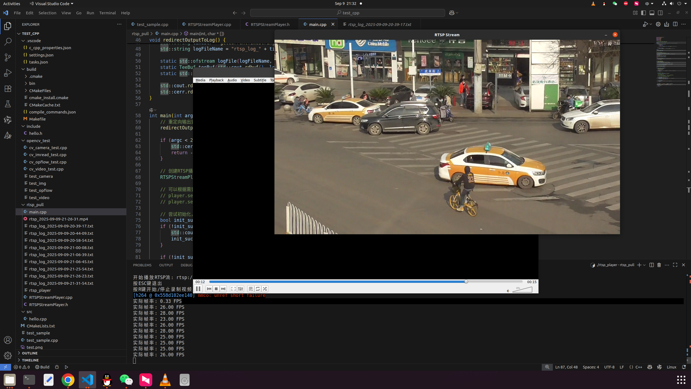Click the test_cpp command center search box
This screenshot has height=389, width=691.
point(347,13)
